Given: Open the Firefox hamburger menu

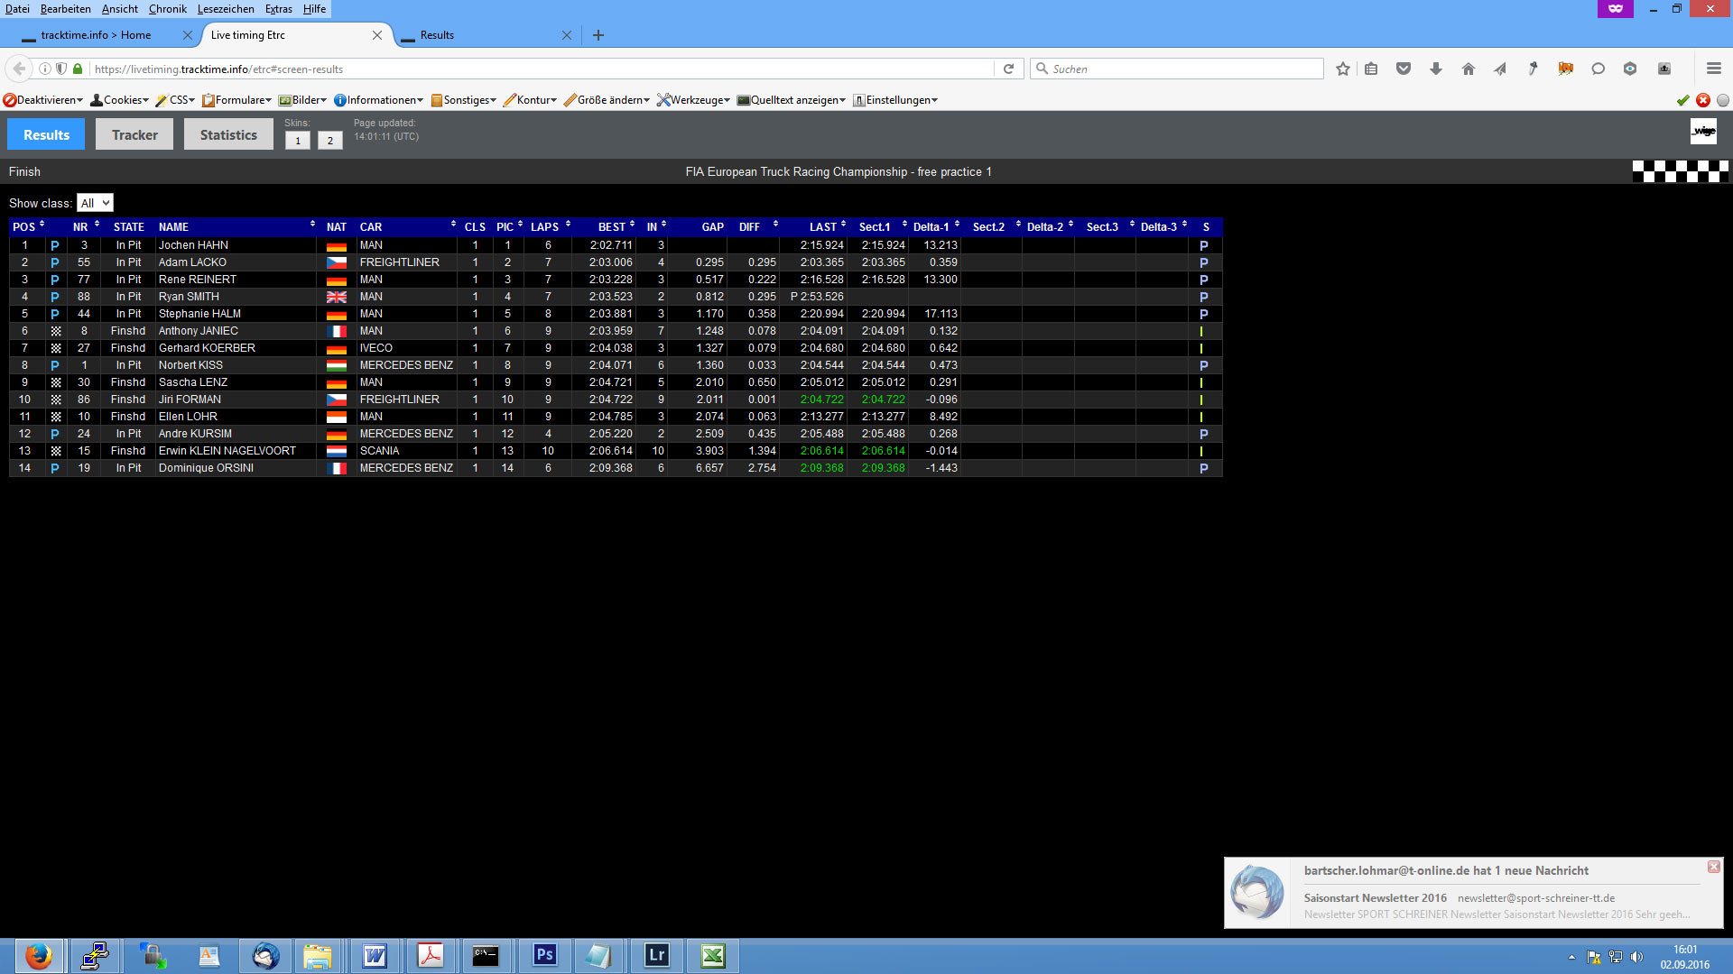Looking at the screenshot, I should pos(1713,69).
